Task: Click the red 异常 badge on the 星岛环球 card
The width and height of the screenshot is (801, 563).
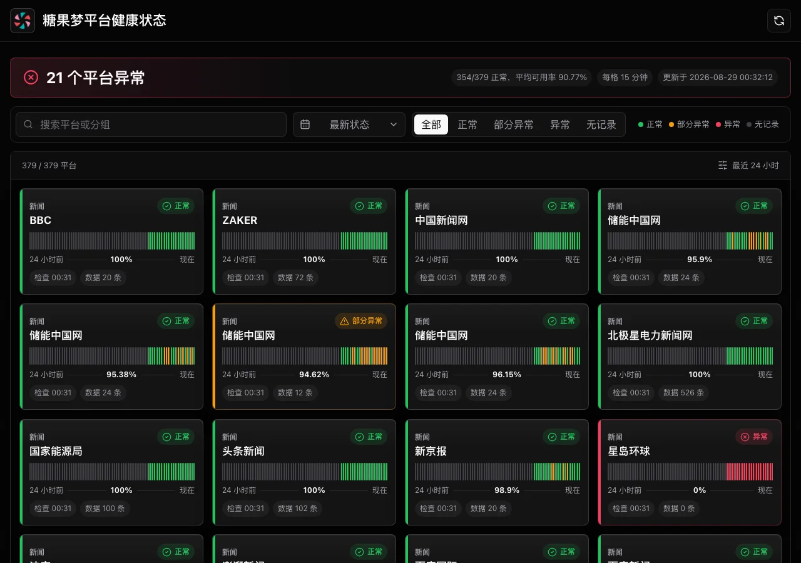Action: tap(754, 437)
